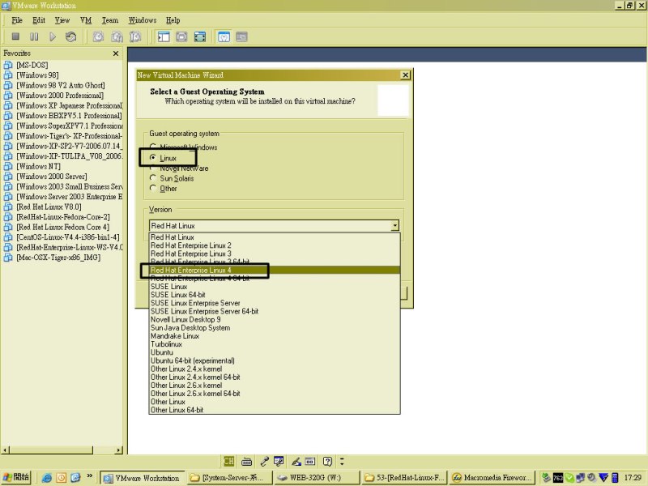Open the Start button
This screenshot has height=486, width=648.
click(x=16, y=477)
